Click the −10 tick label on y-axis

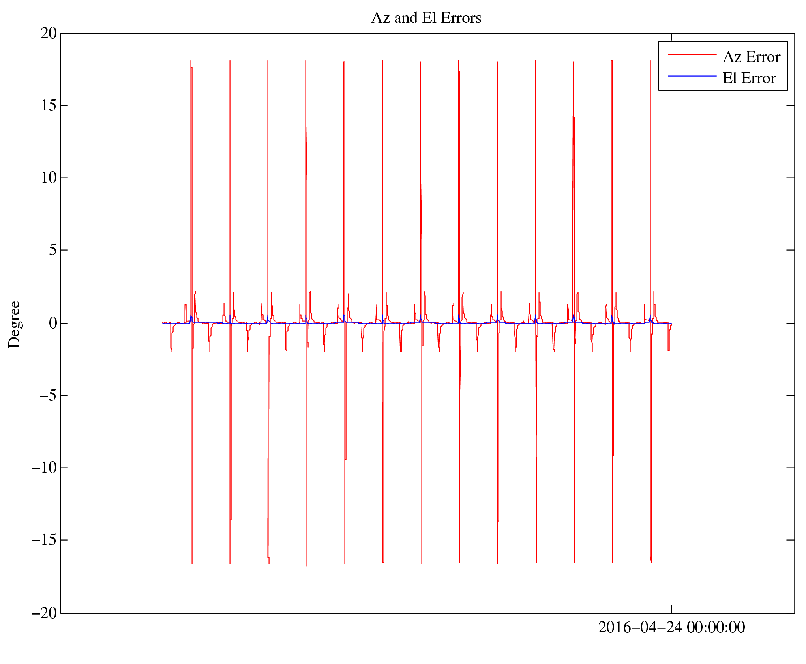(44, 468)
